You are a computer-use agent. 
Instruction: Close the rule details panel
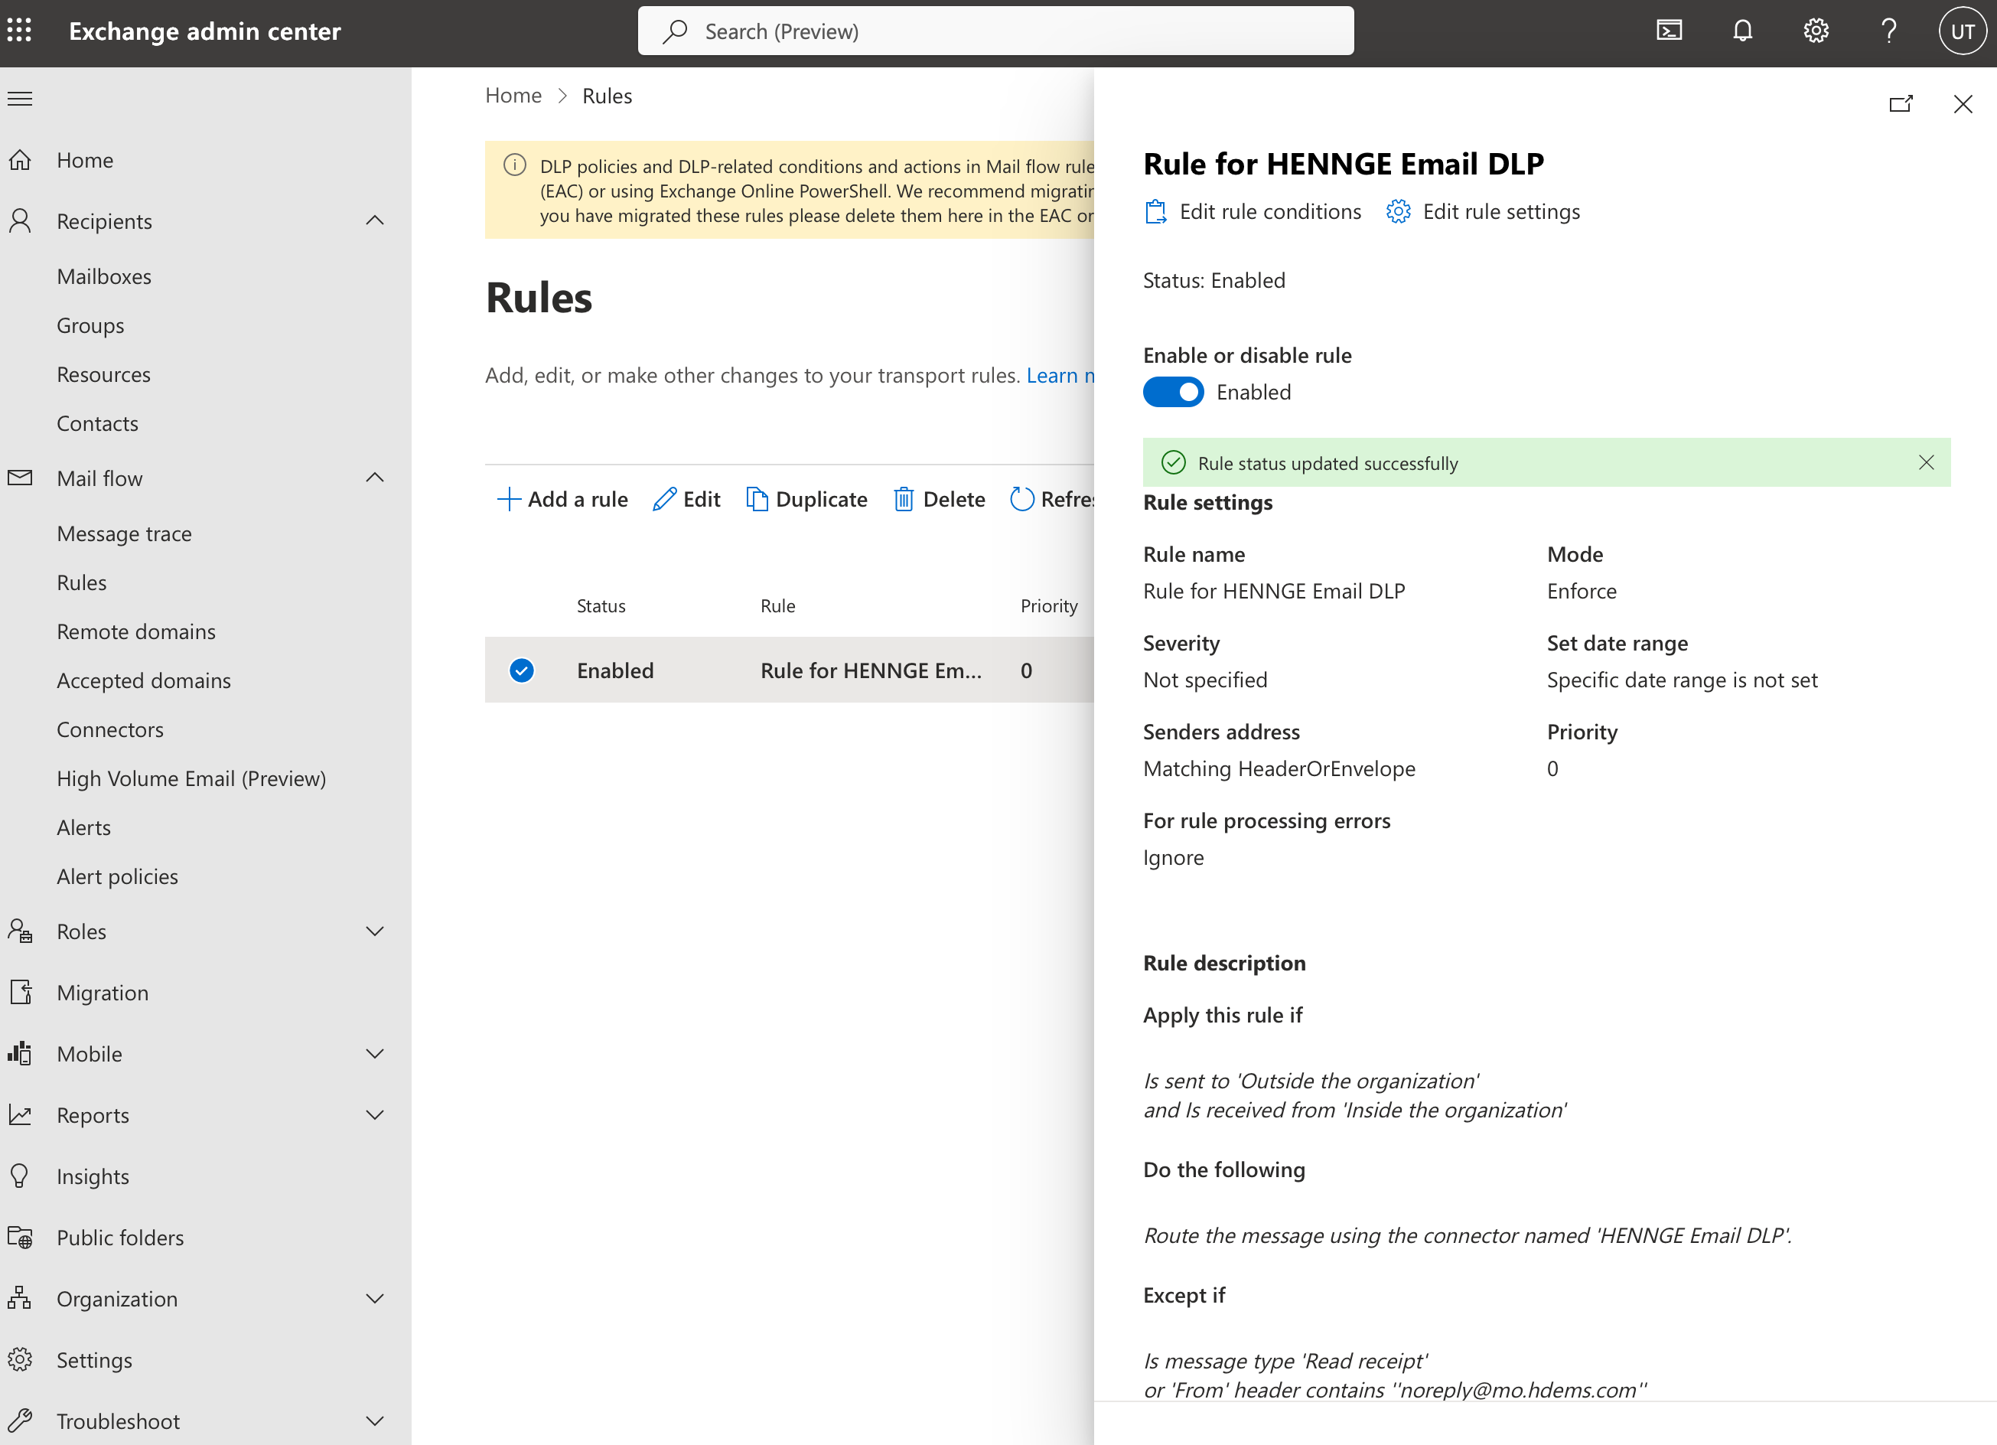click(1963, 104)
